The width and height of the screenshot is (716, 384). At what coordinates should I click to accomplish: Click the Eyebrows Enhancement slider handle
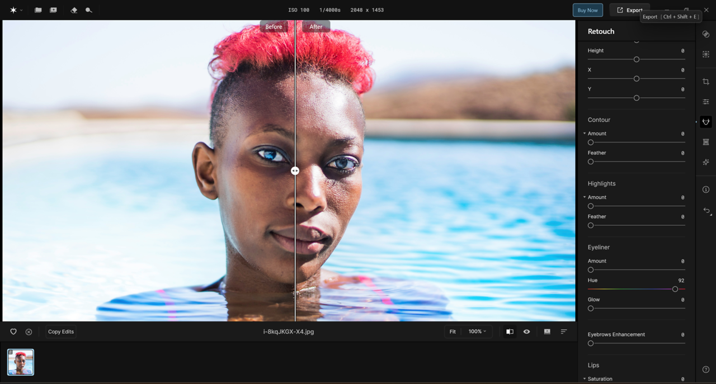[x=591, y=343]
